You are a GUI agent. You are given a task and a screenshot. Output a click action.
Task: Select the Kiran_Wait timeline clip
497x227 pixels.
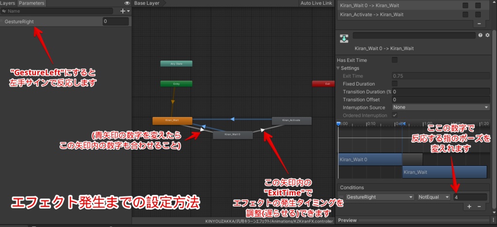click(445, 172)
